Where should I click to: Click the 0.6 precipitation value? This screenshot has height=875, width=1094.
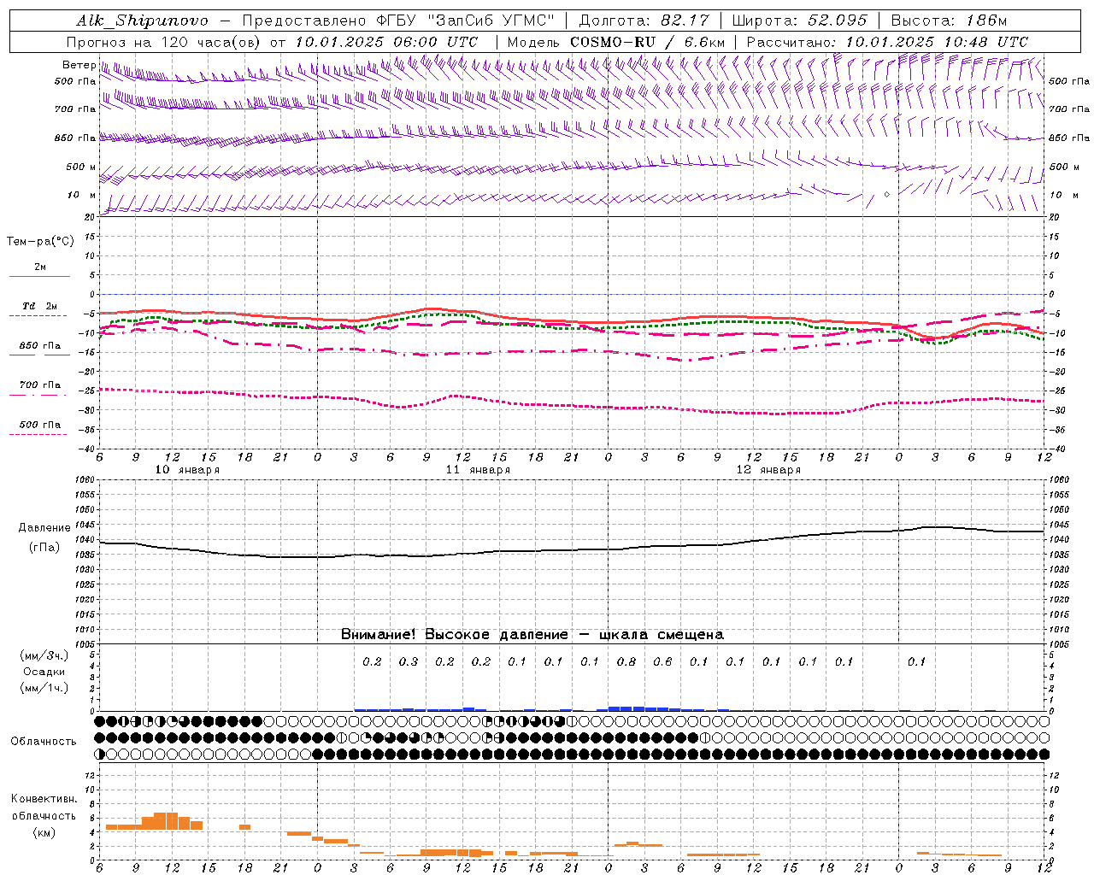tap(662, 661)
